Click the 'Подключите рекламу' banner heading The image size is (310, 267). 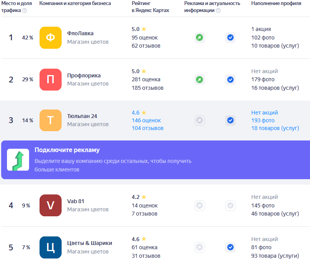coord(67,150)
